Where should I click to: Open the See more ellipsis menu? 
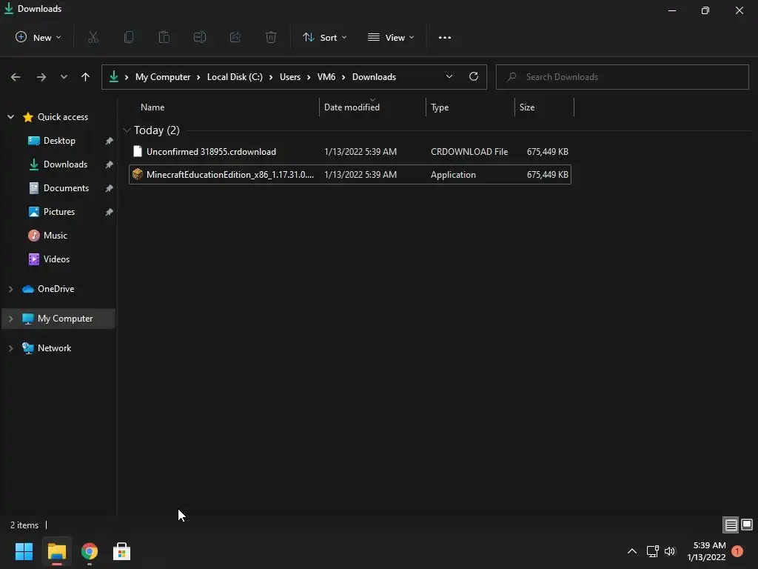click(x=445, y=37)
